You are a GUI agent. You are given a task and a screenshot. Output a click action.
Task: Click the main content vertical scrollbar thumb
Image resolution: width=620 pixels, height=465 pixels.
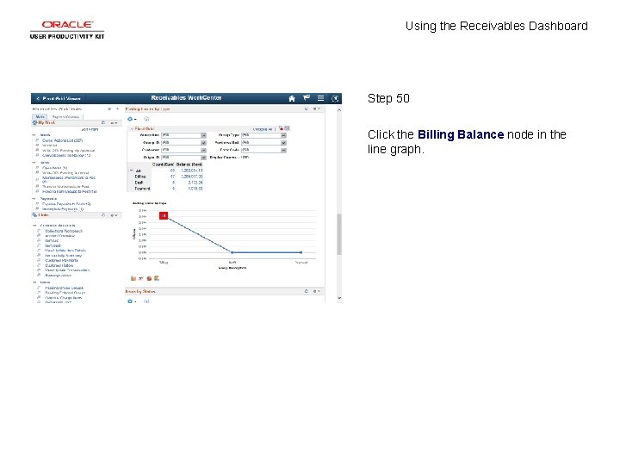click(x=339, y=234)
